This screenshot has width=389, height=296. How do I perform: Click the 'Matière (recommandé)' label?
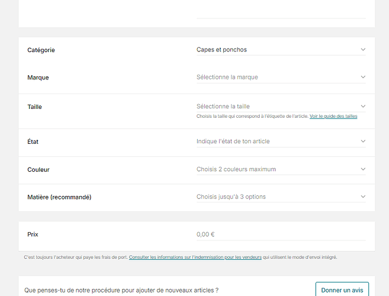click(59, 197)
